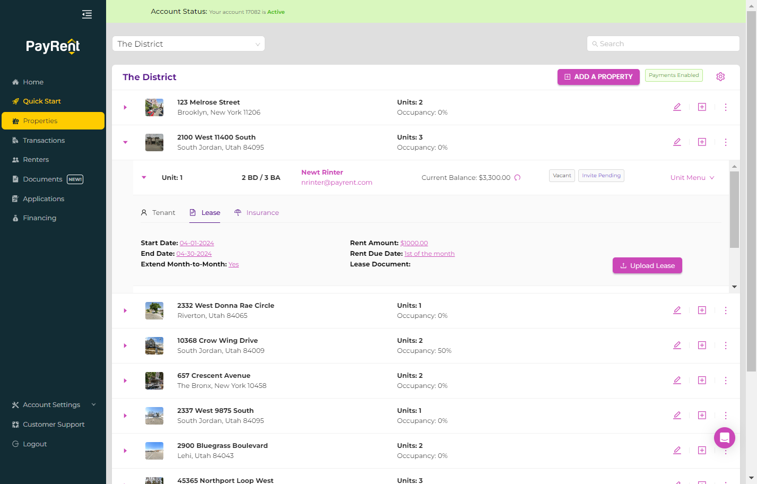The height and width of the screenshot is (484, 757).
Task: Add a unit to 2337 West 9875 South
Action: (x=702, y=416)
